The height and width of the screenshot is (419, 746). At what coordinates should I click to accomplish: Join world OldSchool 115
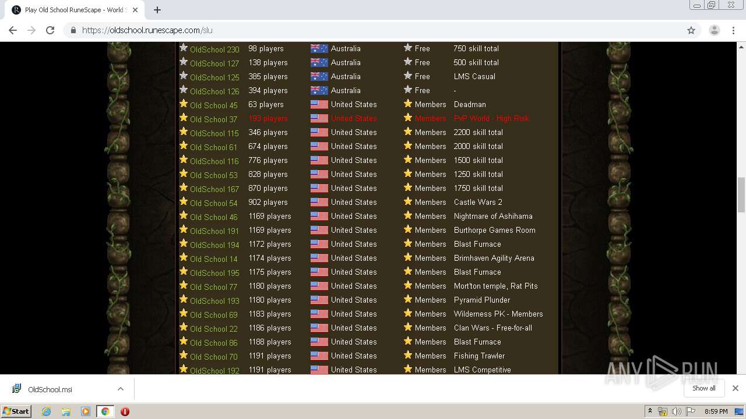click(x=214, y=133)
